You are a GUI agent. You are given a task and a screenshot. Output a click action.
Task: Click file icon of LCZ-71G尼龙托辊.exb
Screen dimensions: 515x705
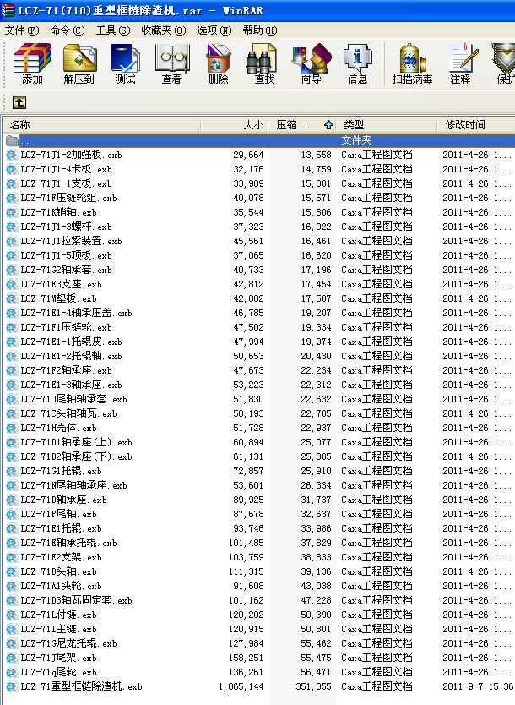click(11, 643)
